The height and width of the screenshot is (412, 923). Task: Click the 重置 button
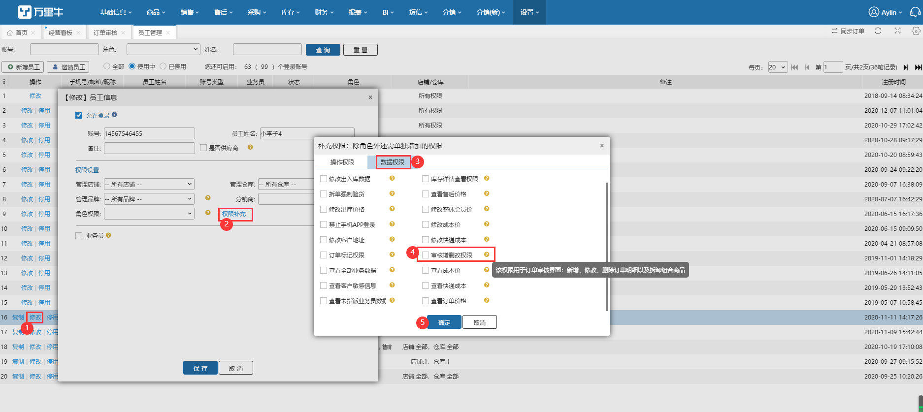[361, 50]
